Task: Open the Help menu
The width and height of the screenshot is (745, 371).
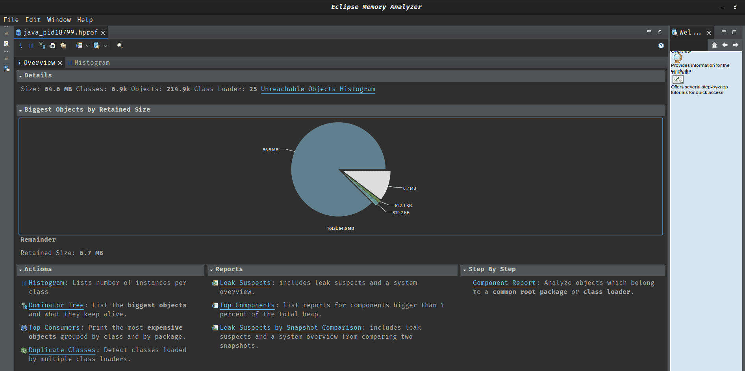Action: point(85,20)
